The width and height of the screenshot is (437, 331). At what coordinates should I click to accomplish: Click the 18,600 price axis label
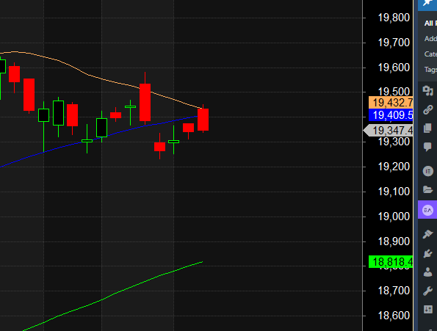click(x=394, y=316)
